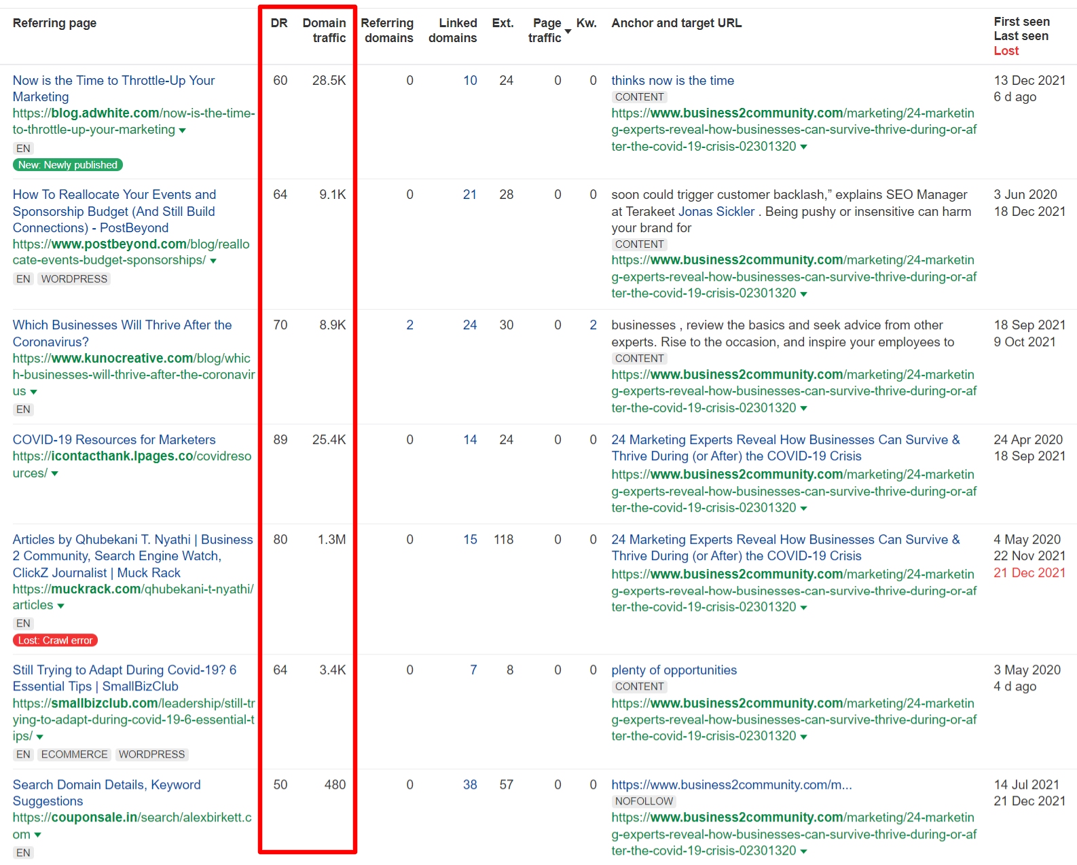This screenshot has width=1077, height=865.
Task: Sort by Referring domains column header
Action: tap(388, 31)
